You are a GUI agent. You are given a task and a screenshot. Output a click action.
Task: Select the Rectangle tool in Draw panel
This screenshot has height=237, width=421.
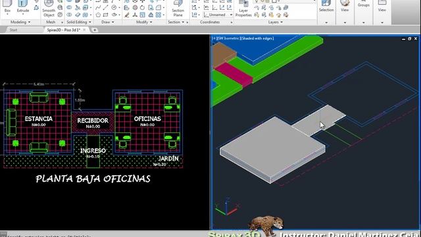click(x=106, y=14)
